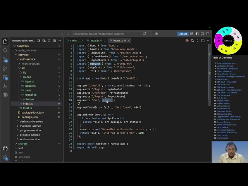Click the orange Claude icon in editor toolbar
This screenshot has width=248, height=186.
187,41
